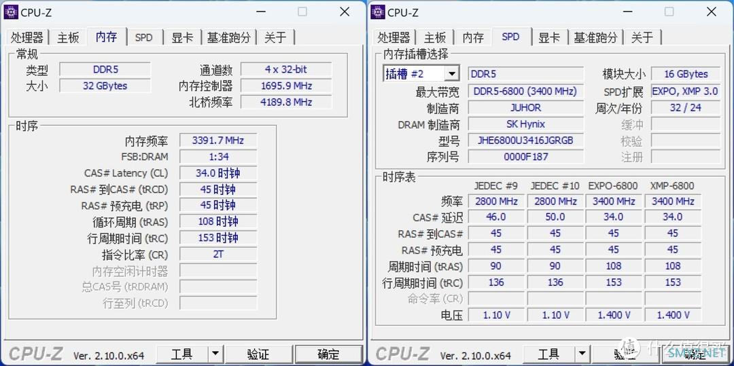
Task: Click the 2T command rate value
Action: 218,254
